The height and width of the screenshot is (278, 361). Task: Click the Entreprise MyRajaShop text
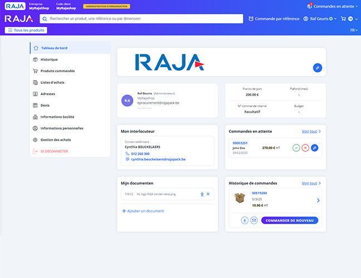click(x=39, y=6)
